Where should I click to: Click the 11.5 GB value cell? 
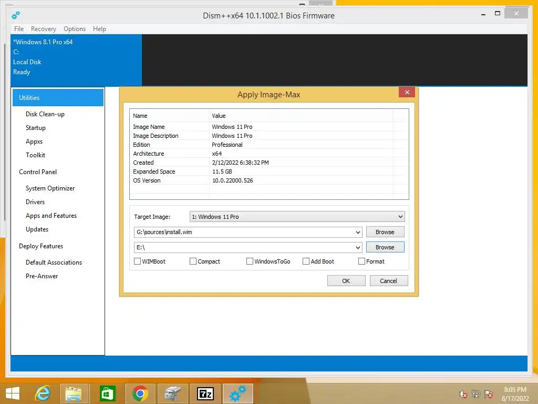pyautogui.click(x=222, y=171)
